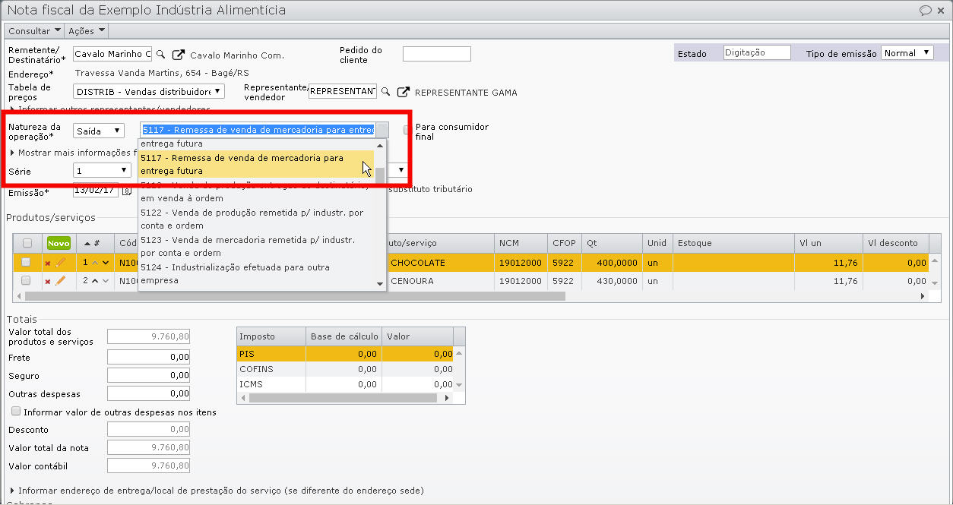Click the Seguro value field
Viewport: 953px width, 505px height.
[149, 375]
